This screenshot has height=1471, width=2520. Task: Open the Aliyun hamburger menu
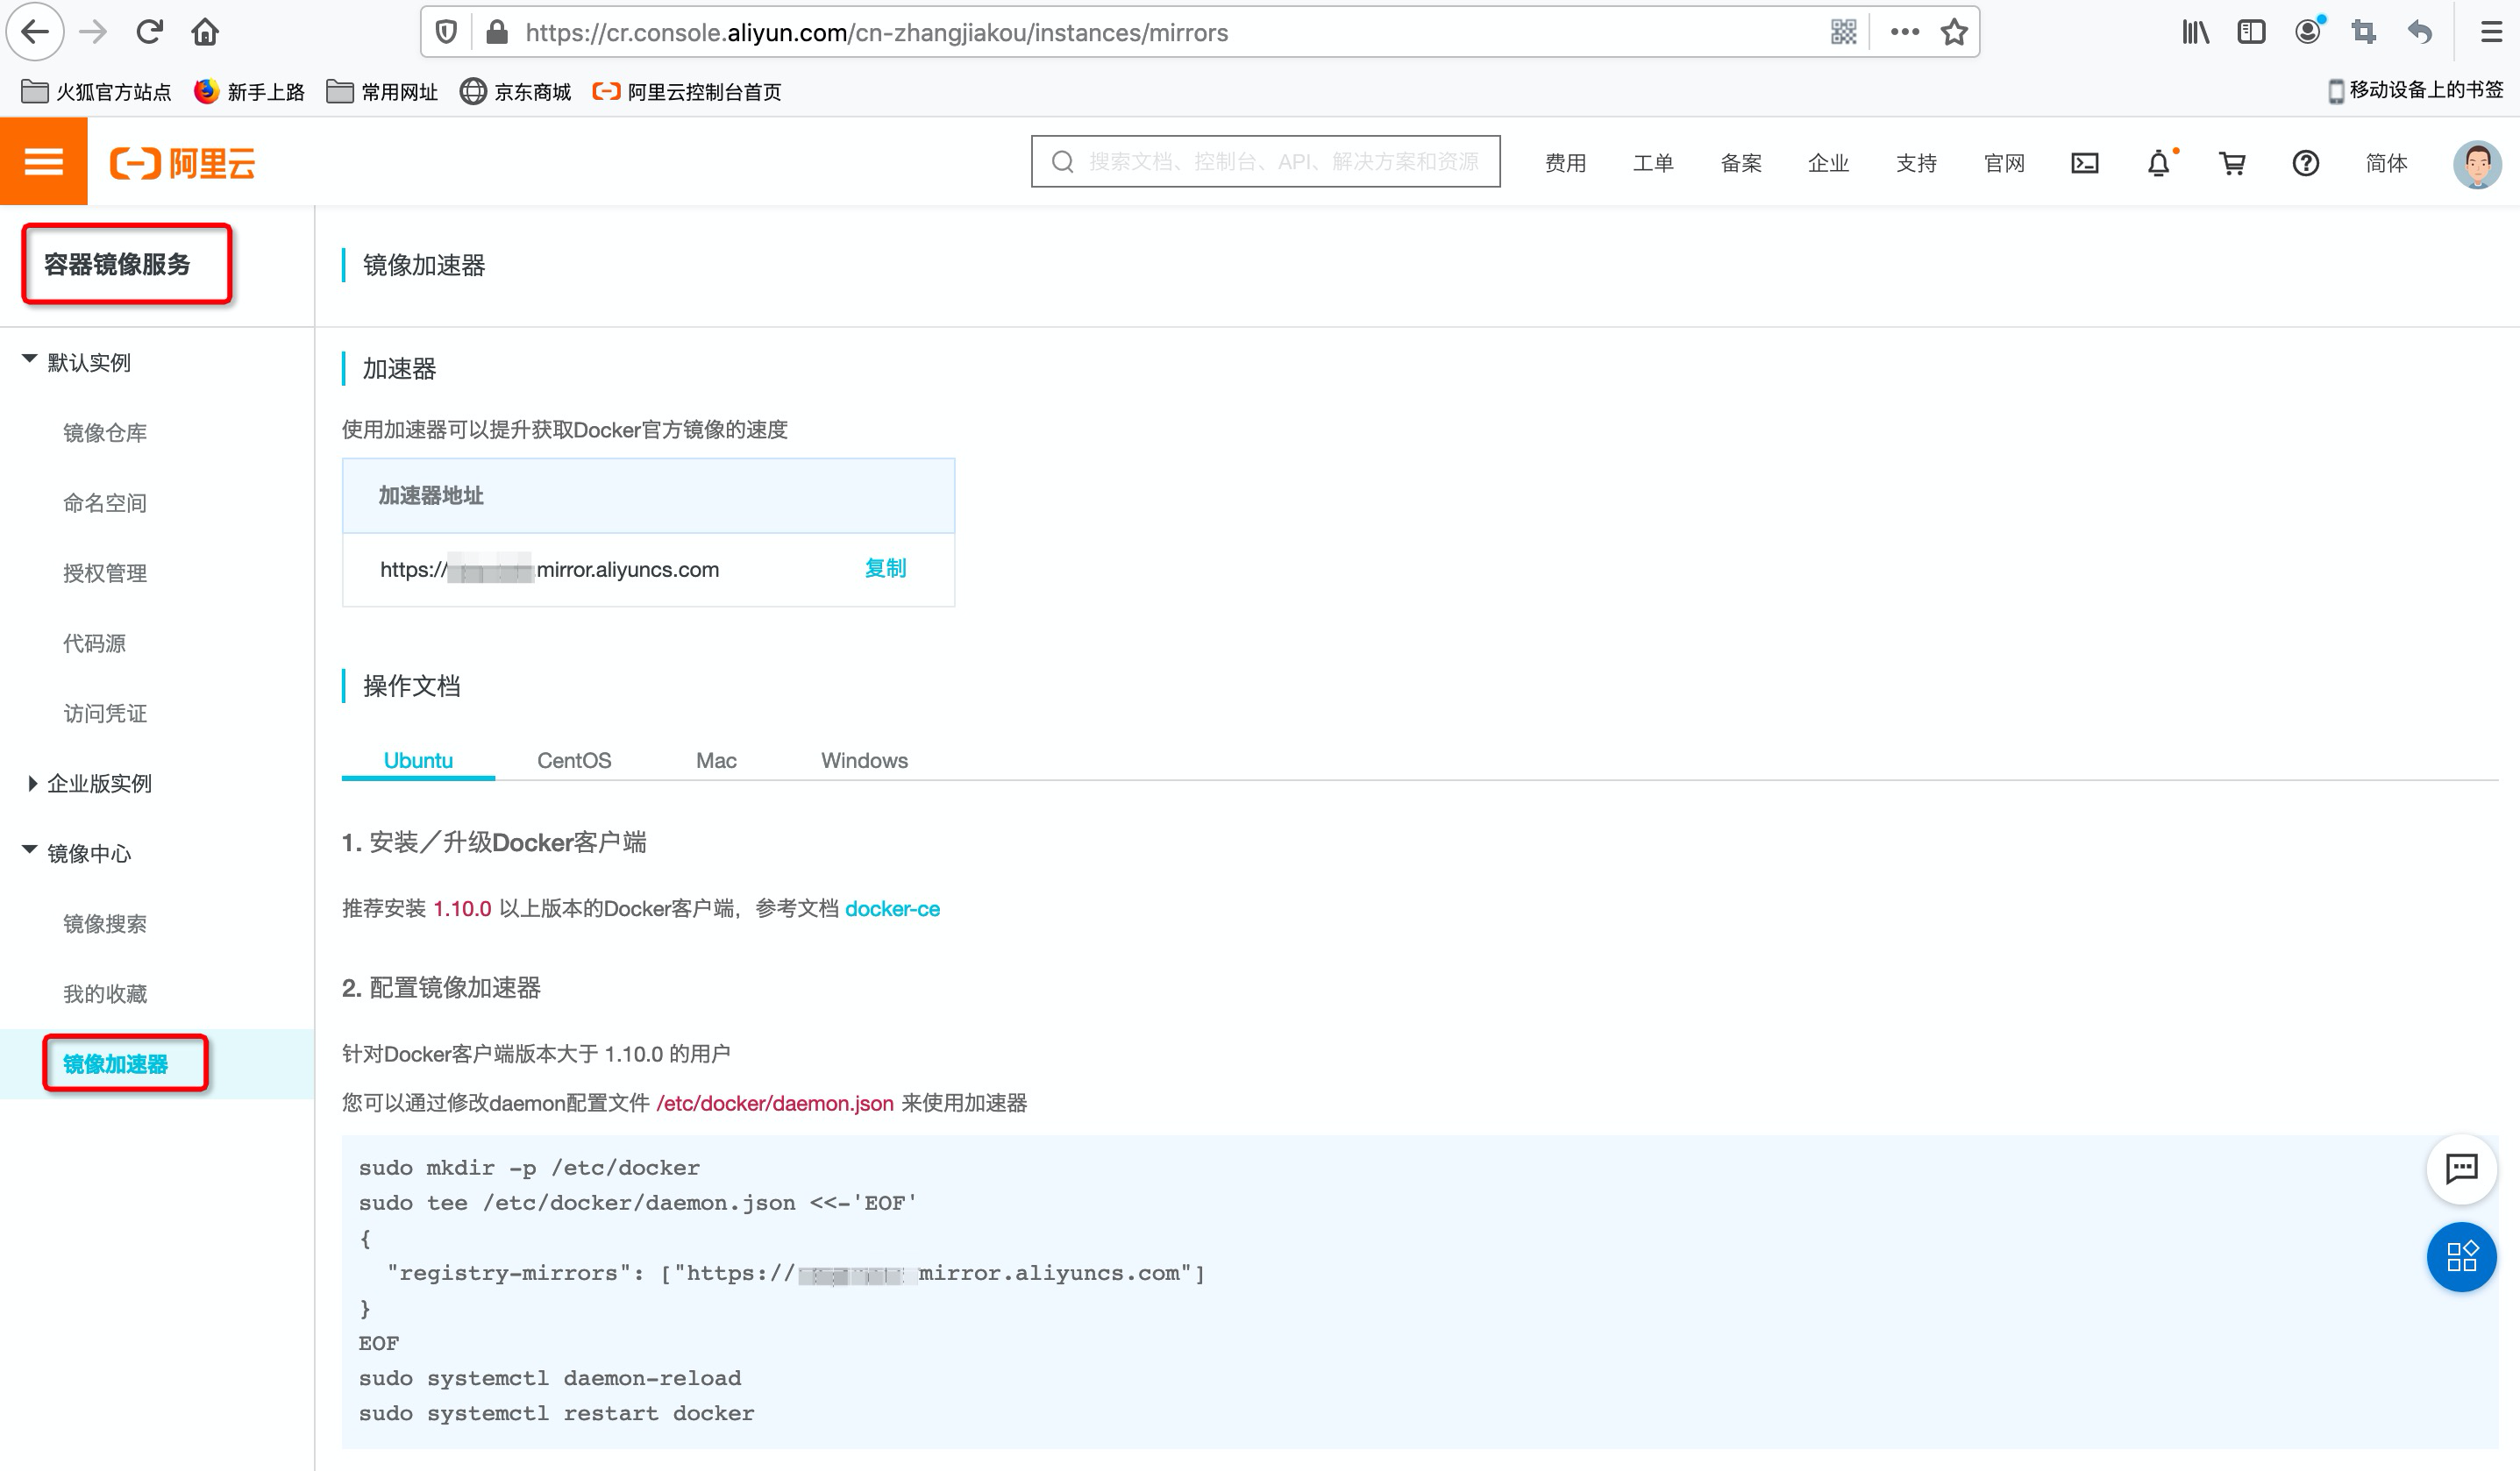tap(43, 162)
